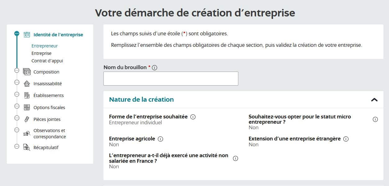Select Contrat d'appui in the sidebar
Screen dimensions: 389x186
coord(47,60)
